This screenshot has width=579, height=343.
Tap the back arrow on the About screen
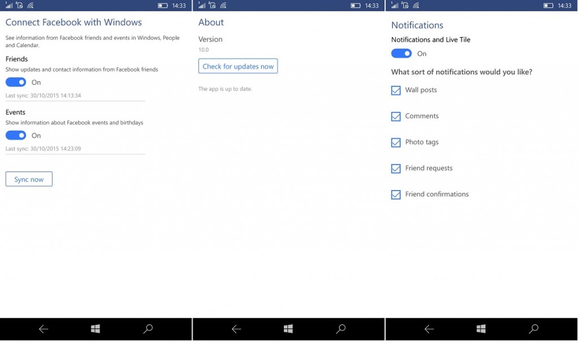pos(236,329)
